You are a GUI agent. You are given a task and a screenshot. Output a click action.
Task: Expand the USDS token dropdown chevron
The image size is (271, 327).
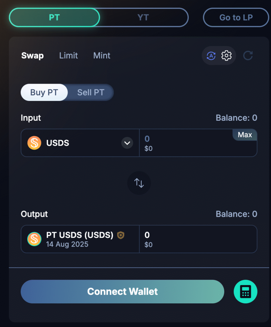coord(127,143)
